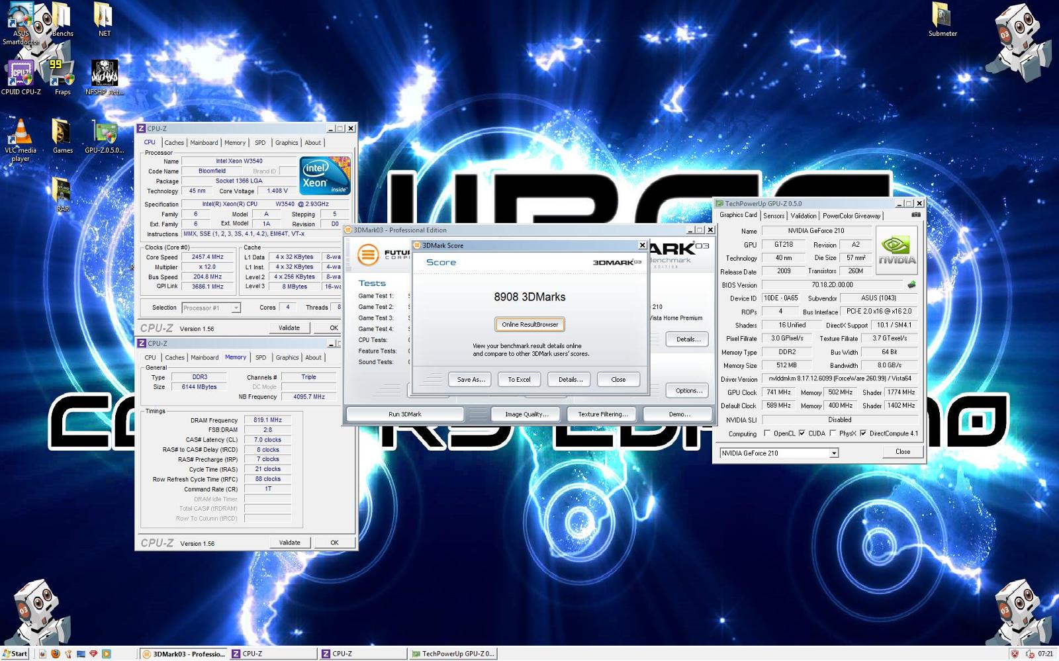
Task: Switch to TechPowerUp GPU-Z taskbar button
Action: coord(453,654)
